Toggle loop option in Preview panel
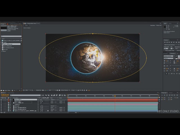 coord(179,42)
